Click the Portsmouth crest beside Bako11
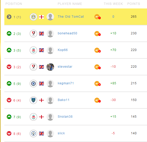The height and width of the screenshot is (142, 147). (x=33, y=100)
